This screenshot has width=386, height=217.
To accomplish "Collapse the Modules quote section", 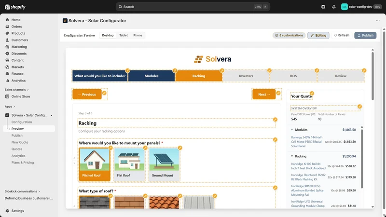I will click(x=292, y=130).
